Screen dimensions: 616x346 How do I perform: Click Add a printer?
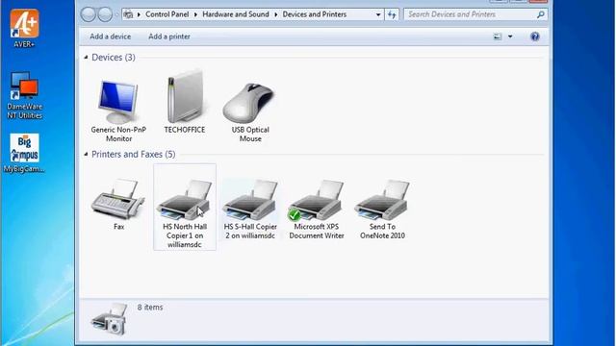click(169, 37)
